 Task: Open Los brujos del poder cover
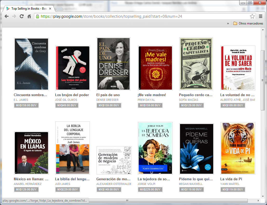(73, 68)
